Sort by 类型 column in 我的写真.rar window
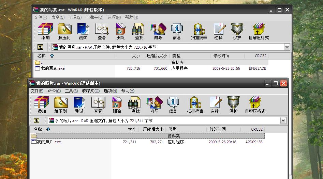Image resolution: width=323 pixels, height=179 pixels. 190,56
